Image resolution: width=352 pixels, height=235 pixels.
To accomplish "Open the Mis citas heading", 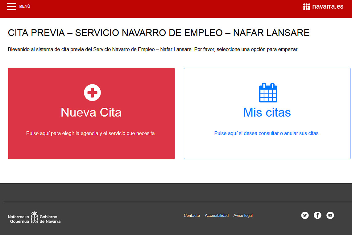I will (x=267, y=112).
